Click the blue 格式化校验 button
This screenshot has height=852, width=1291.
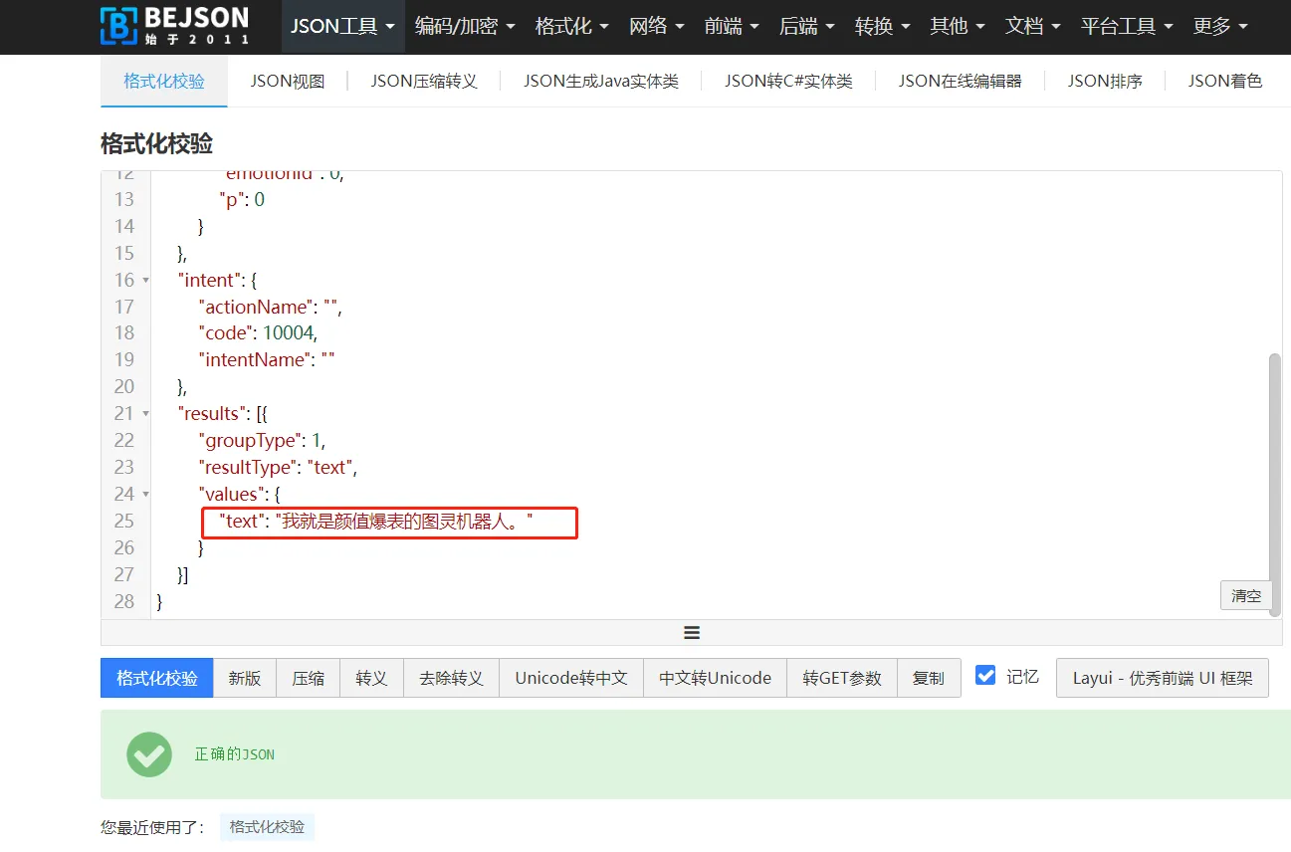click(x=157, y=678)
